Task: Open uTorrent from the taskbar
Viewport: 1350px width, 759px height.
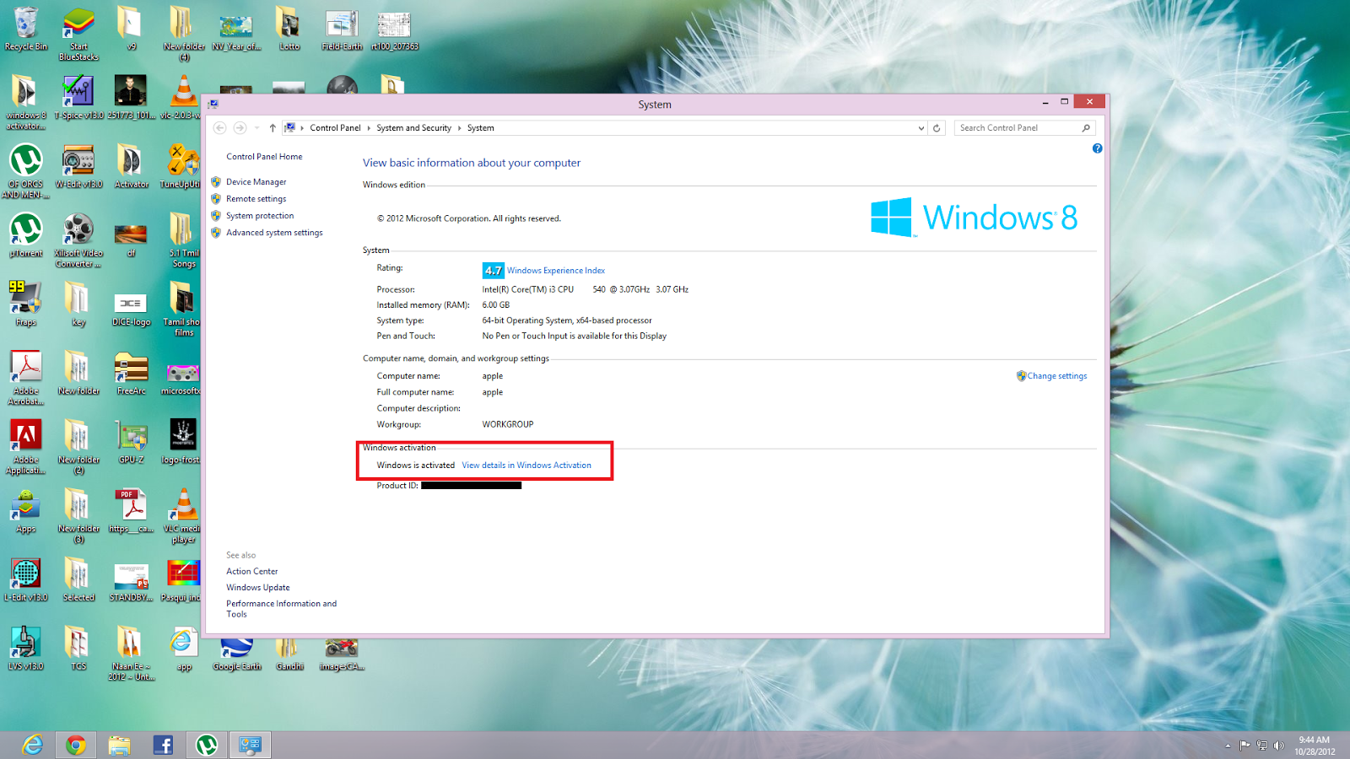Action: [207, 745]
